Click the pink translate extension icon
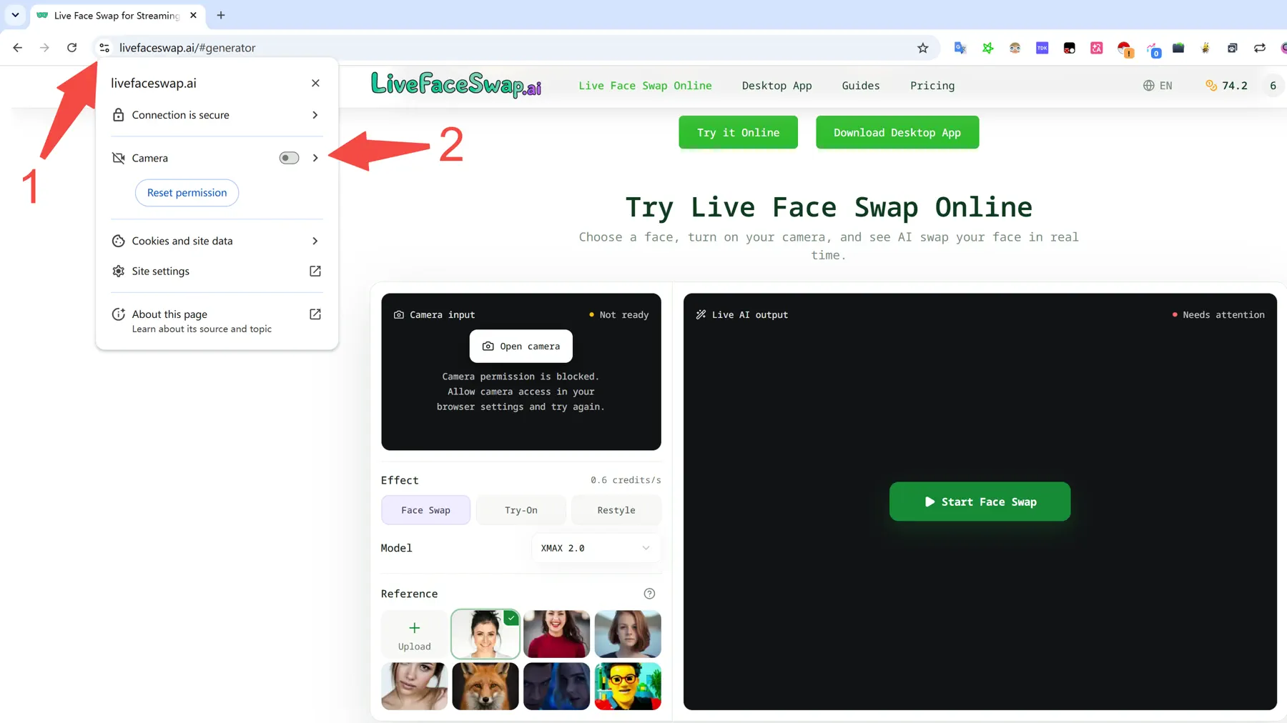 tap(1096, 48)
